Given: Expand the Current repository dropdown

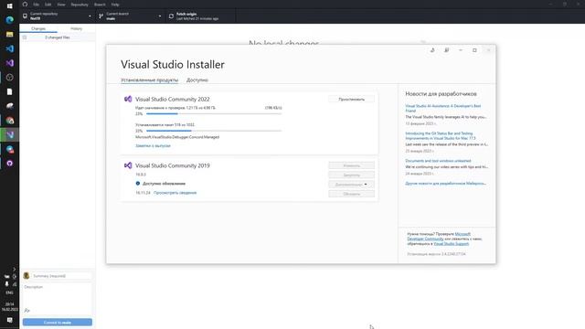Looking at the screenshot, I should tap(58, 16).
